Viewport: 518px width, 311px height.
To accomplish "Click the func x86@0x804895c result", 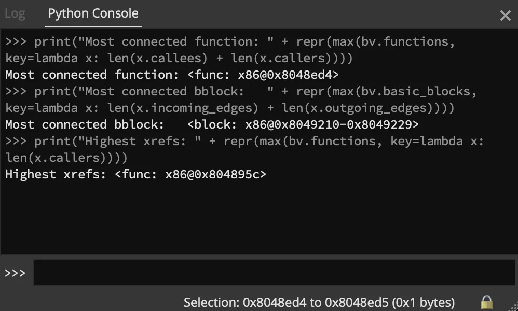I will pyautogui.click(x=190, y=175).
